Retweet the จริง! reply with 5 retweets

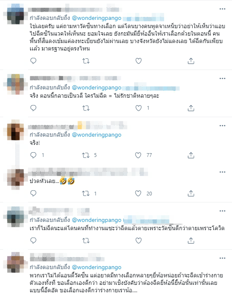point(86,155)
